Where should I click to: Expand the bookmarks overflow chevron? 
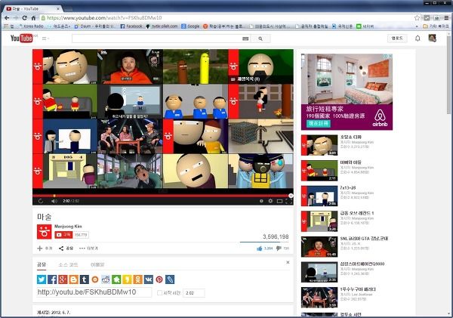pyautogui.click(x=417, y=26)
